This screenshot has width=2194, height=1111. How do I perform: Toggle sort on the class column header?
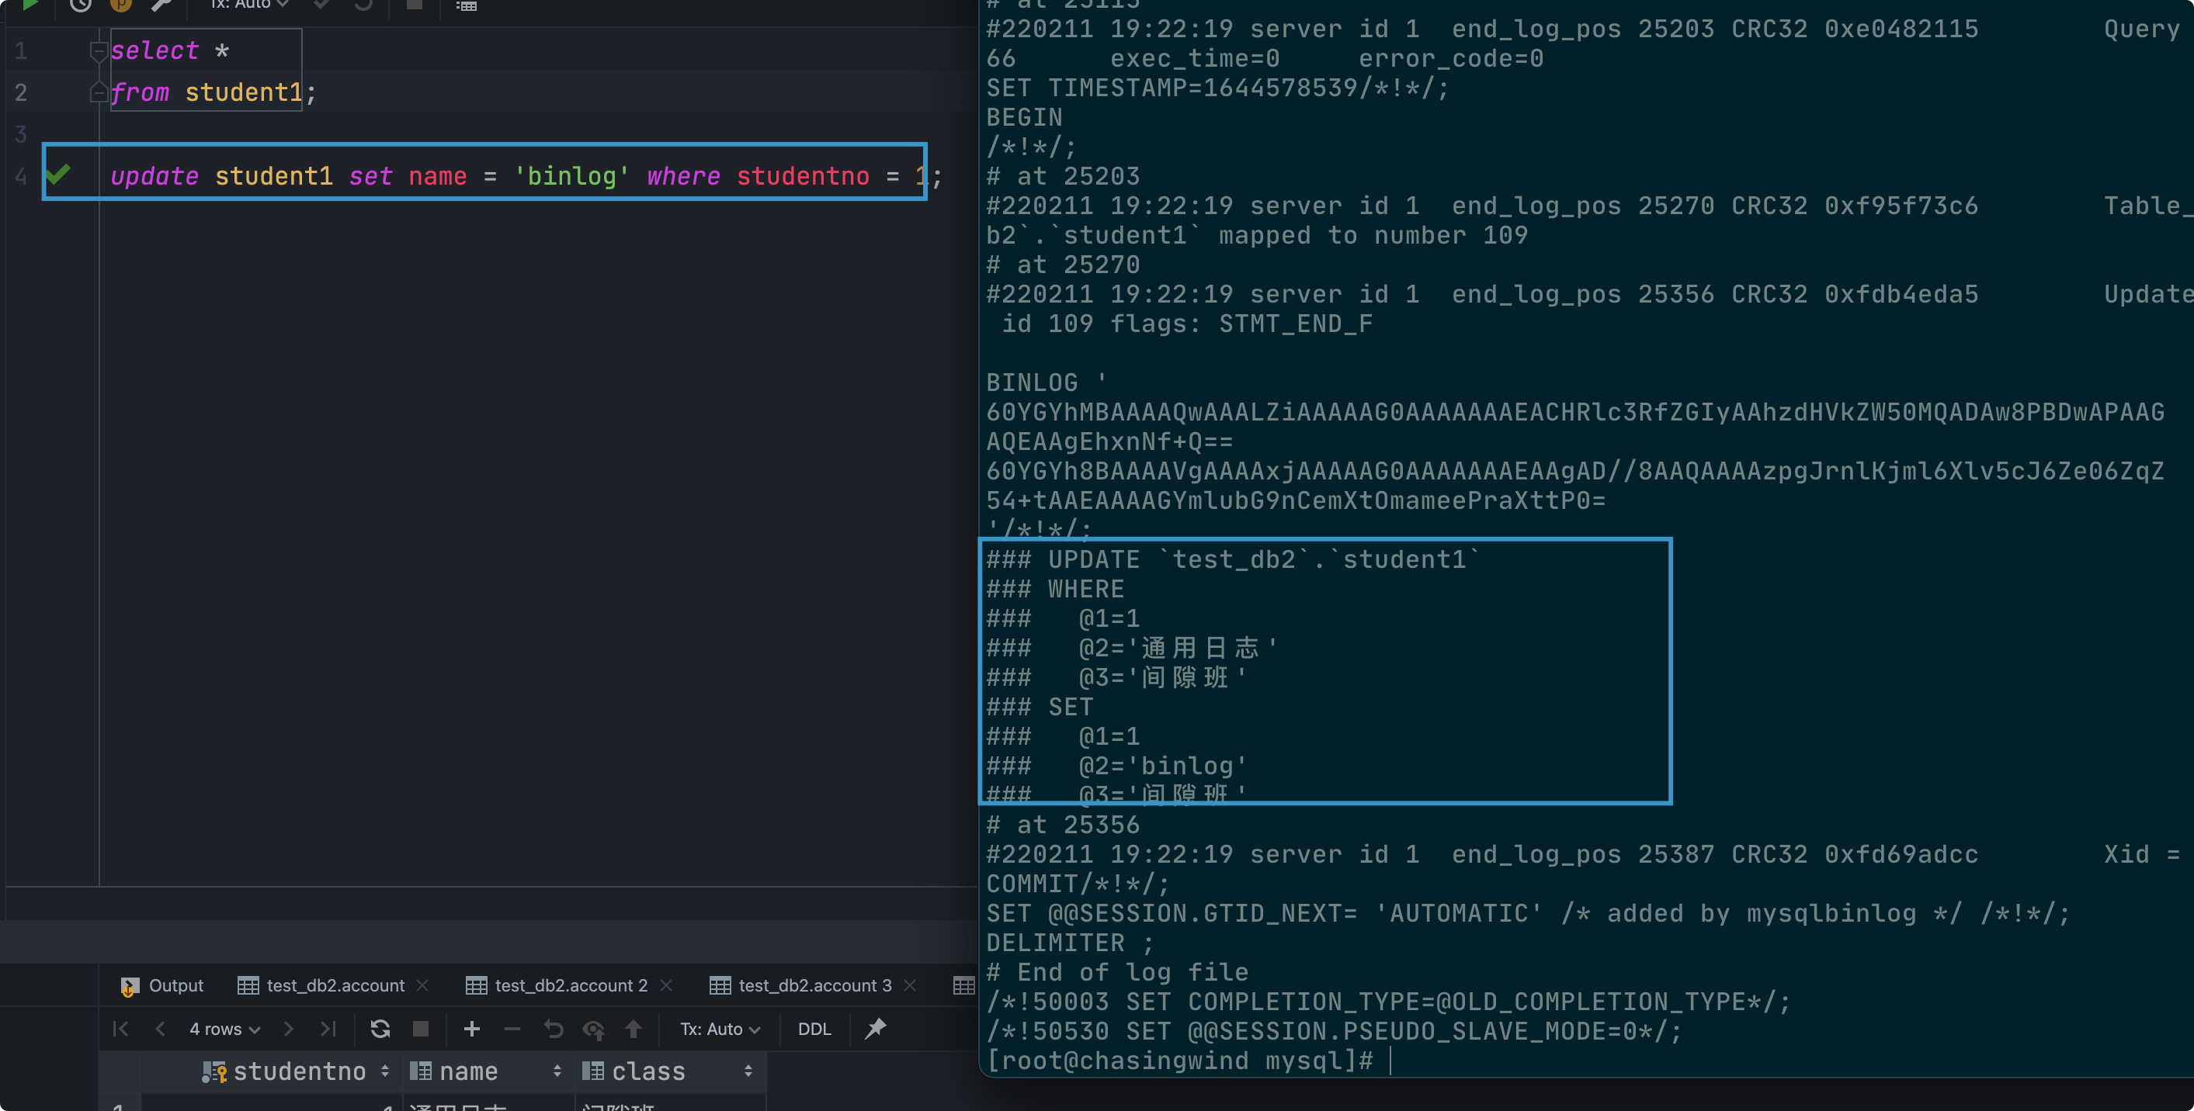[x=748, y=1071]
